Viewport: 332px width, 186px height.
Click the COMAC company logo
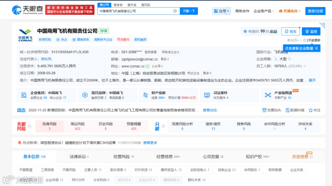point(25,35)
